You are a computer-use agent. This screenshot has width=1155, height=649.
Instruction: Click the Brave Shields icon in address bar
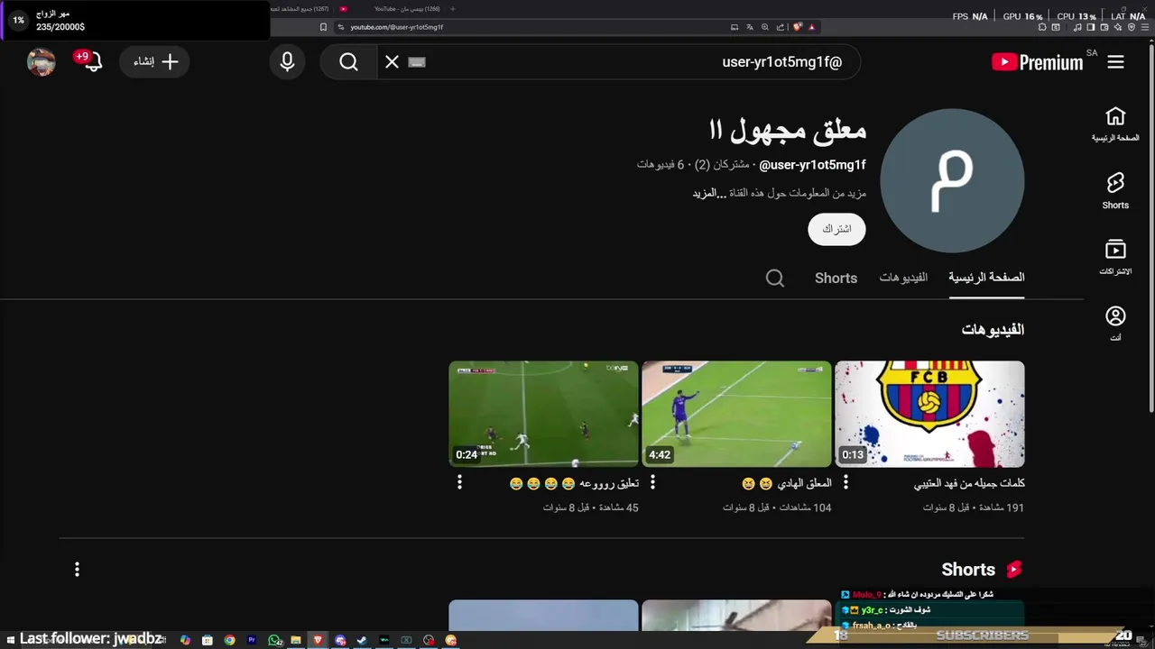click(797, 27)
